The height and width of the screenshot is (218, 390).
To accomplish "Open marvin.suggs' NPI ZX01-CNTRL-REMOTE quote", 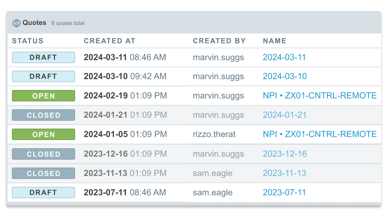I will coord(320,95).
